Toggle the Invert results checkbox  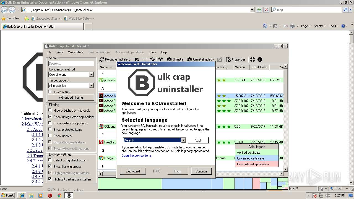[x=50, y=92]
